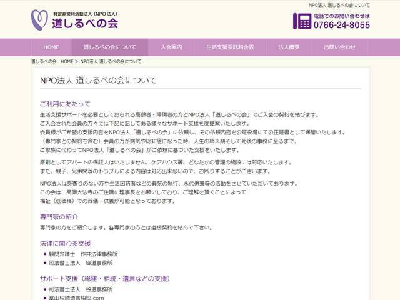Click paragraph line starting 原則としてアパートの保証人
Viewport: 400px width, 300px height.
[166, 162]
